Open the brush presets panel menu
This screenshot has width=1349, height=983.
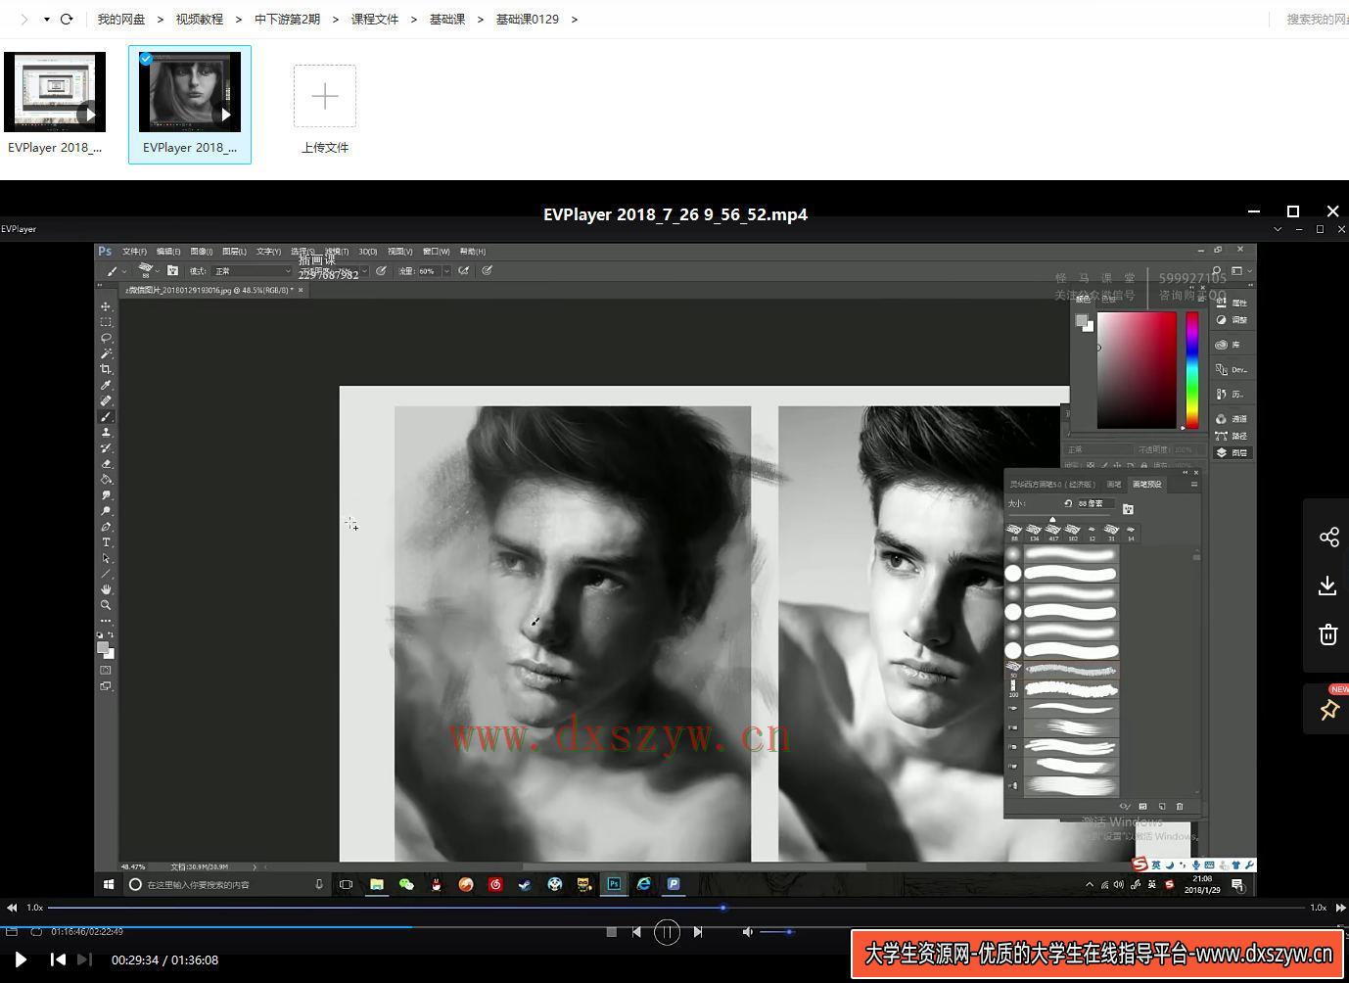(1193, 484)
